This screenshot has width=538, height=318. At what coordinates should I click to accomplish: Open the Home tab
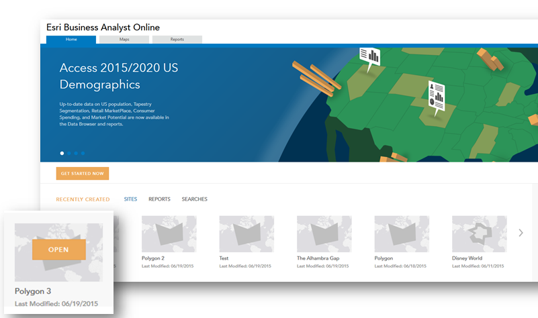(71, 40)
